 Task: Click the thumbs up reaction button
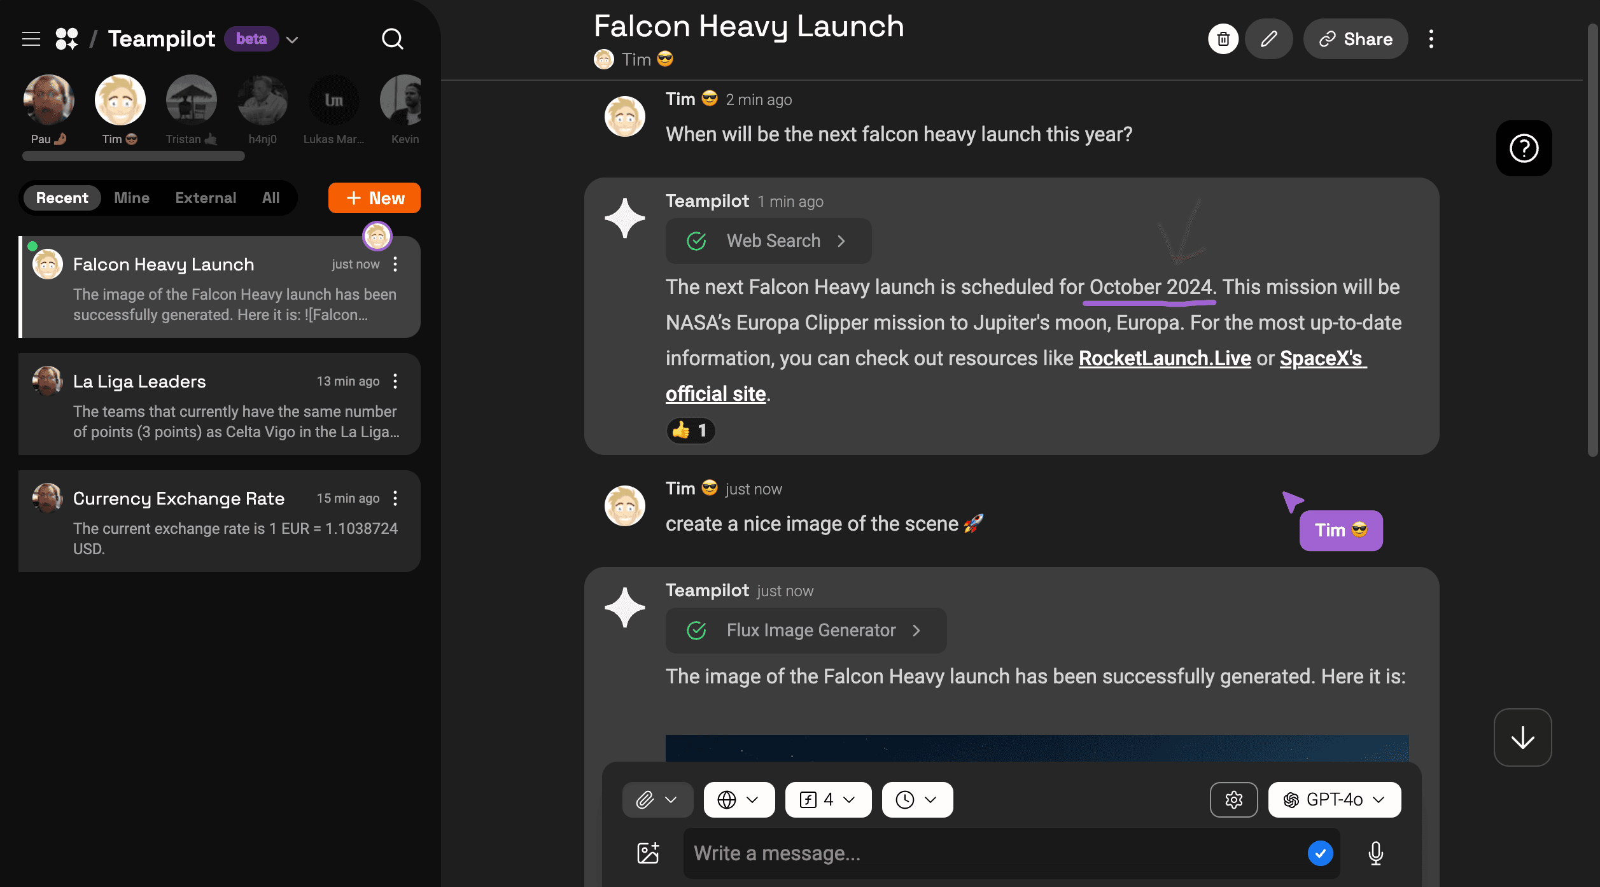click(691, 430)
